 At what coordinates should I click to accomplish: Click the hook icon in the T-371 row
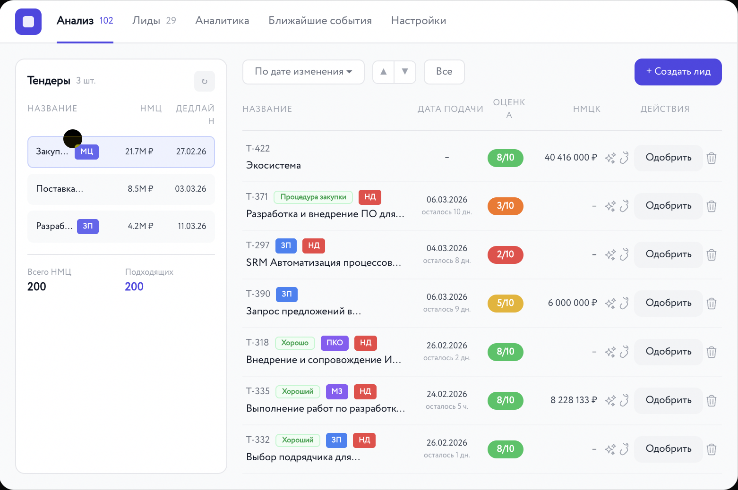(624, 206)
